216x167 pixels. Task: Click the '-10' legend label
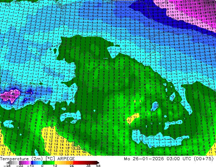tap(30, 166)
